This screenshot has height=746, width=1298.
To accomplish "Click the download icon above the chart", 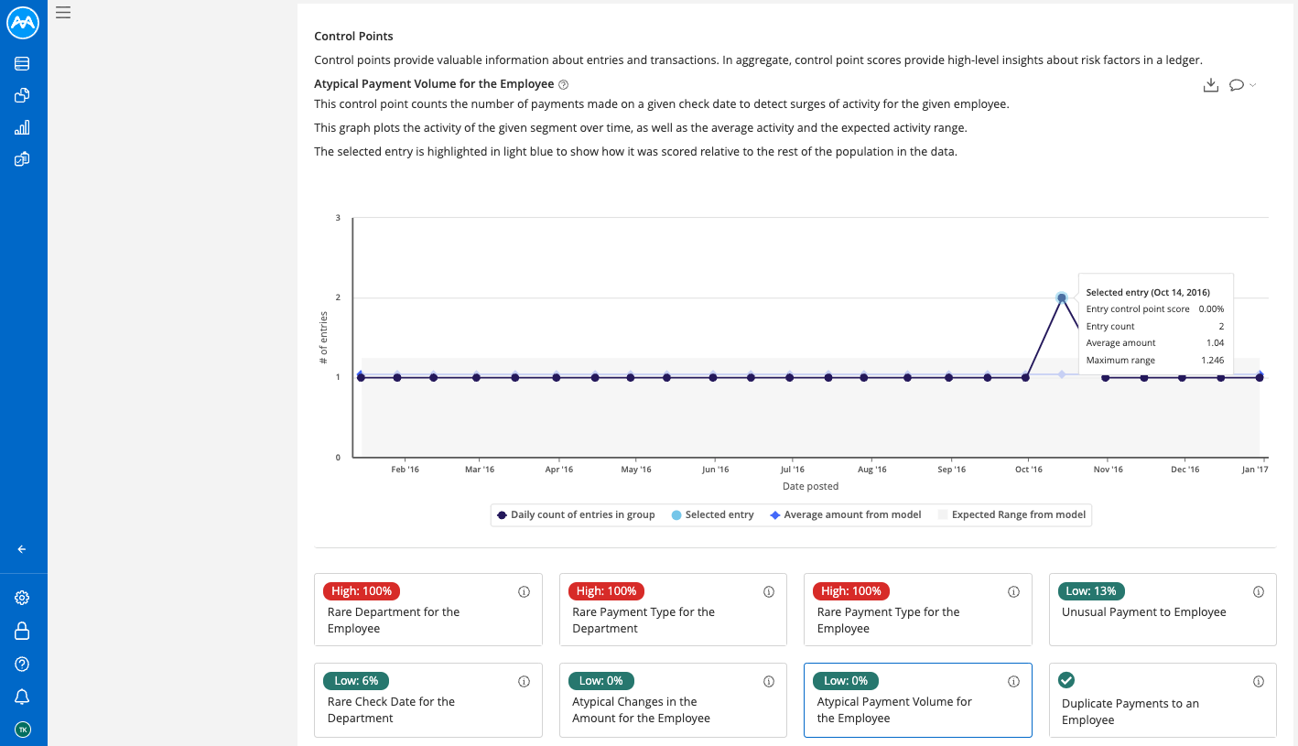I will pos(1211,84).
